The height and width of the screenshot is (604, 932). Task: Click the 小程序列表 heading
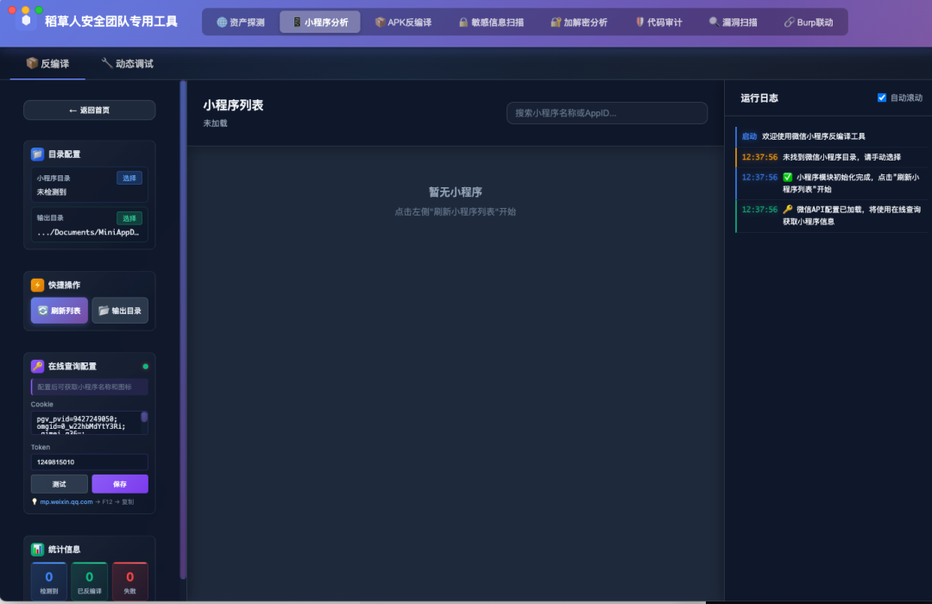pyautogui.click(x=233, y=105)
